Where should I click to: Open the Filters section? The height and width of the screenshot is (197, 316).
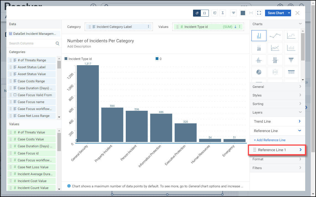pos(277,168)
